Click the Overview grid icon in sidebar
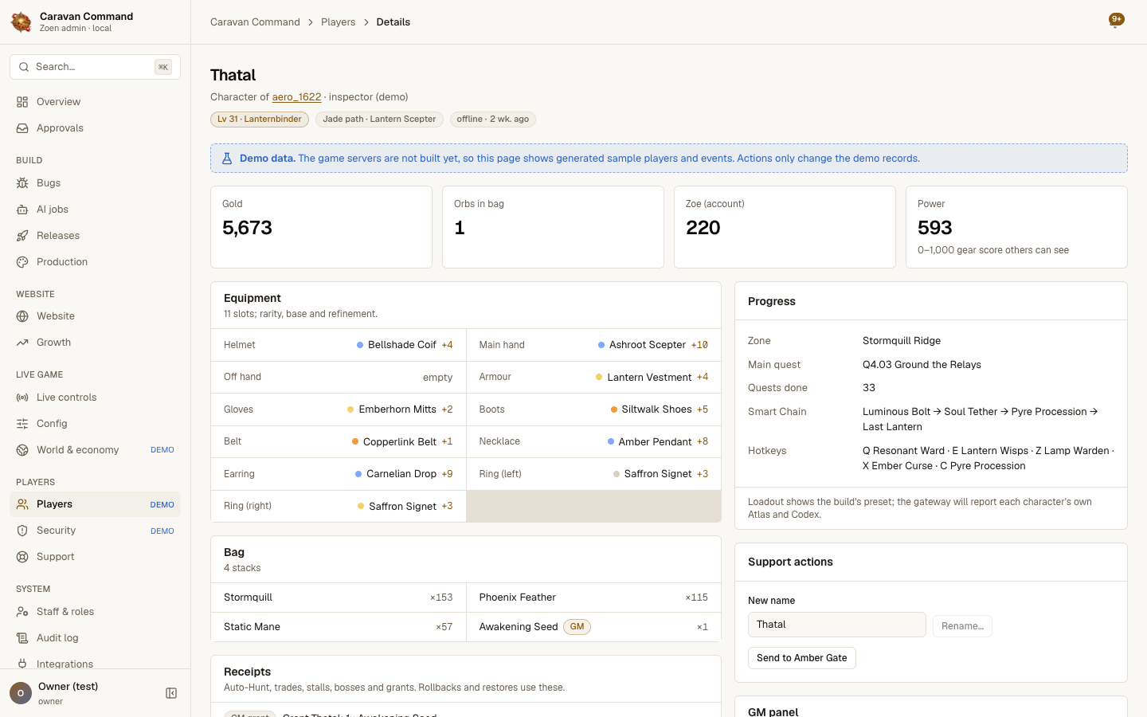 coord(22,102)
